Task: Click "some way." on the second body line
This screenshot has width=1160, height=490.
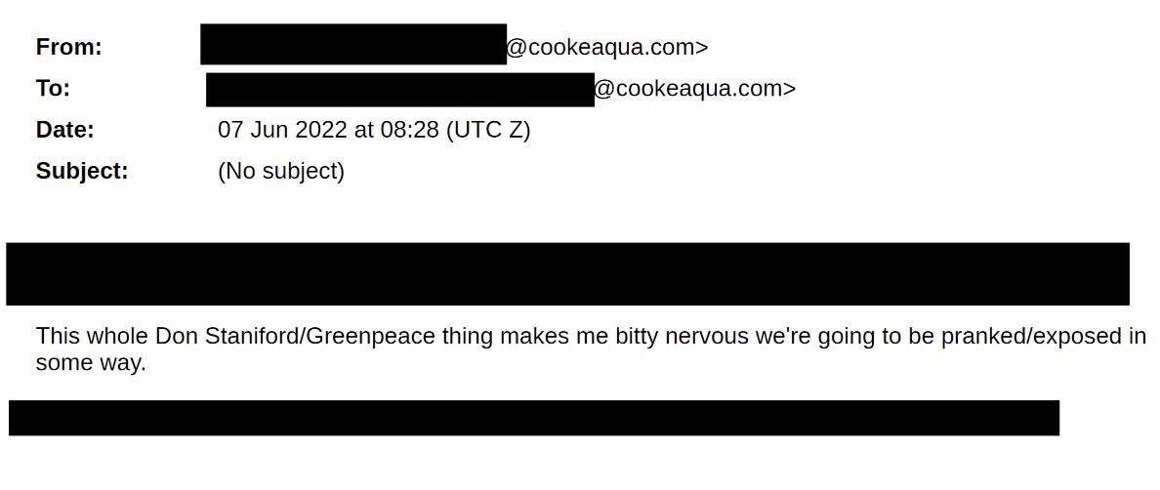Action: [x=91, y=363]
